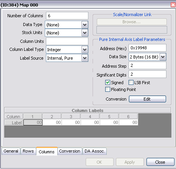Open the Data Size dropdown arrow

[x=163, y=57]
